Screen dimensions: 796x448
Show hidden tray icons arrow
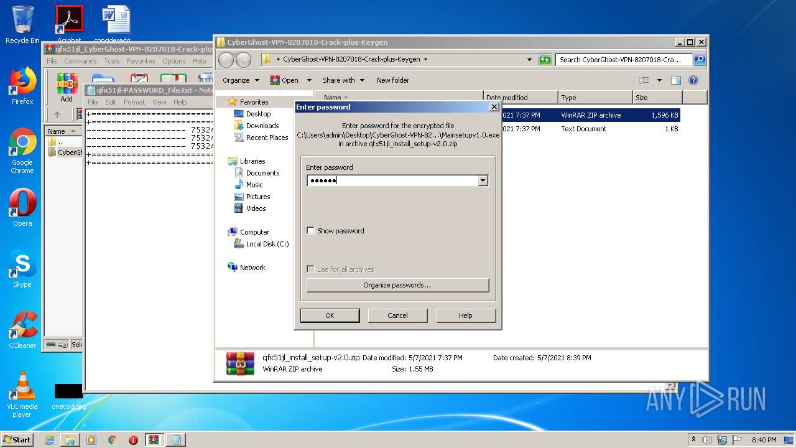tap(693, 440)
